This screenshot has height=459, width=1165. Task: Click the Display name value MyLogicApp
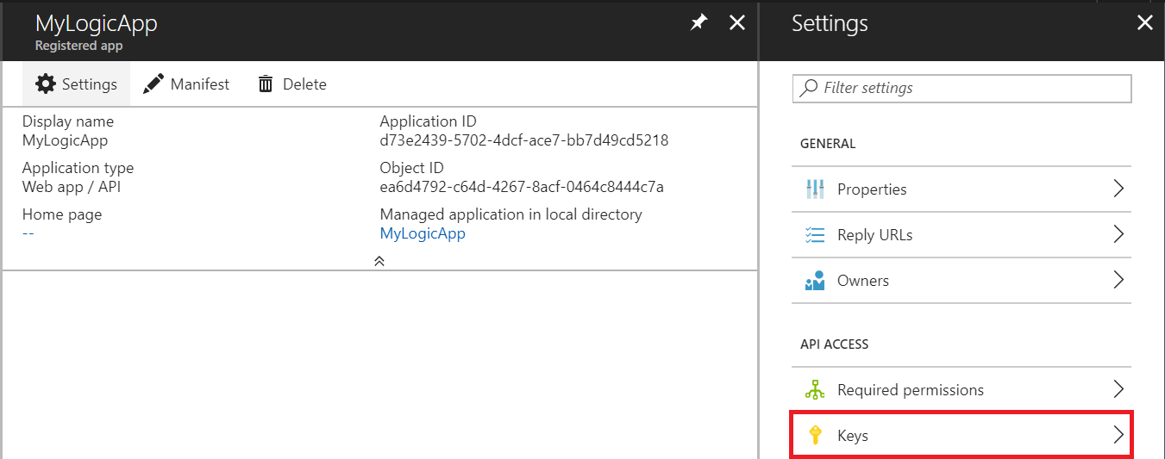click(x=66, y=140)
